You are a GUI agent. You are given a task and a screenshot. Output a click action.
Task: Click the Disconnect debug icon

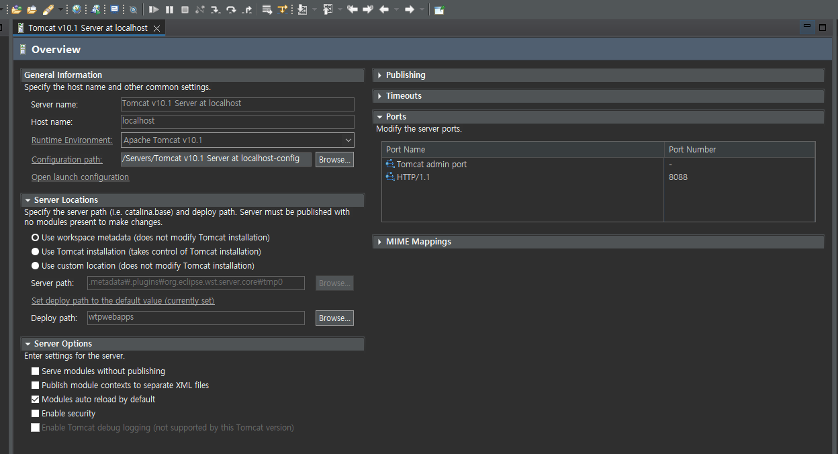[x=199, y=9]
